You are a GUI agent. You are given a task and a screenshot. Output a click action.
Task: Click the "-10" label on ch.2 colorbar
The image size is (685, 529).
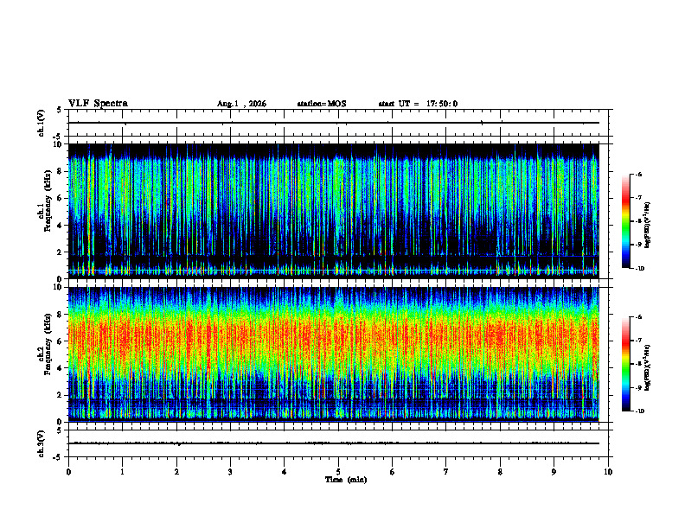tap(639, 411)
